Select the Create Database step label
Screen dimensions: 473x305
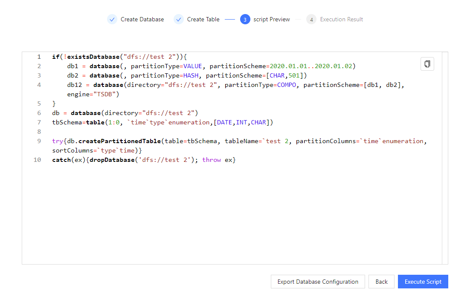point(142,19)
